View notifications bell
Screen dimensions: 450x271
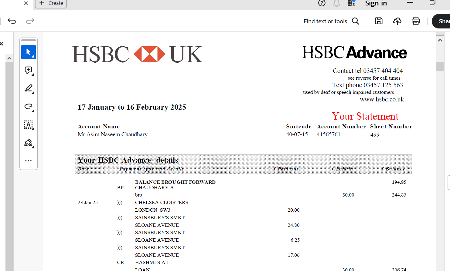(x=336, y=3)
